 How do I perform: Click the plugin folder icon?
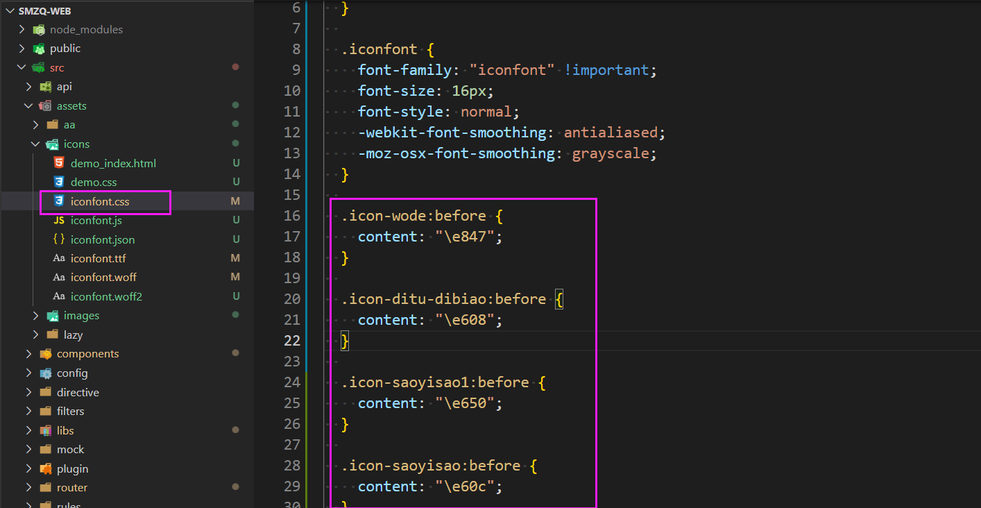[x=46, y=469]
